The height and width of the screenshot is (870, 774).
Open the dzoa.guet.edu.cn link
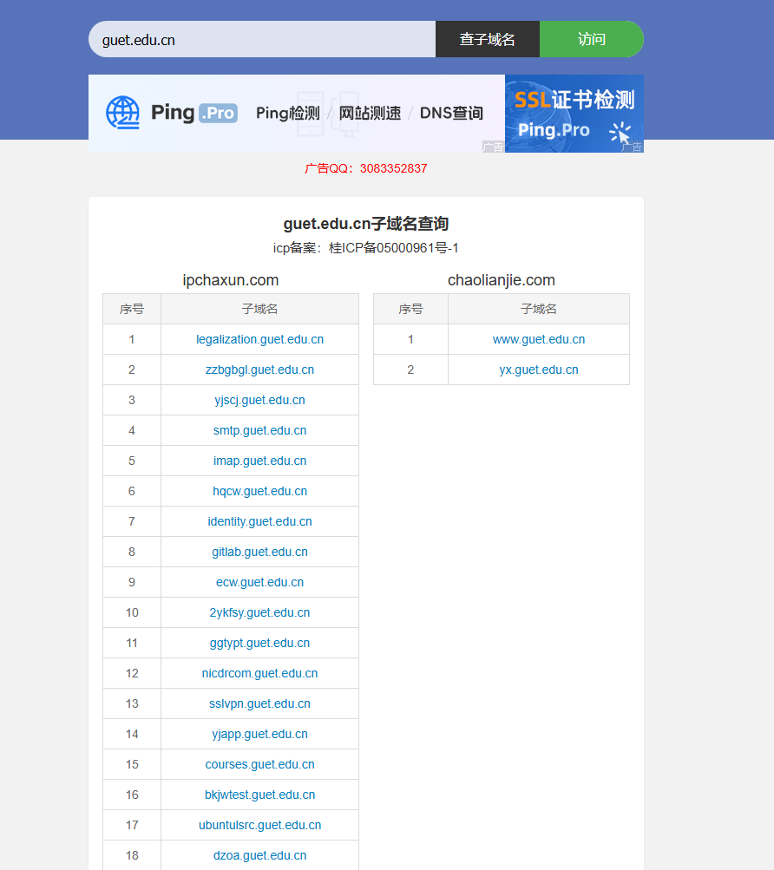pos(259,855)
